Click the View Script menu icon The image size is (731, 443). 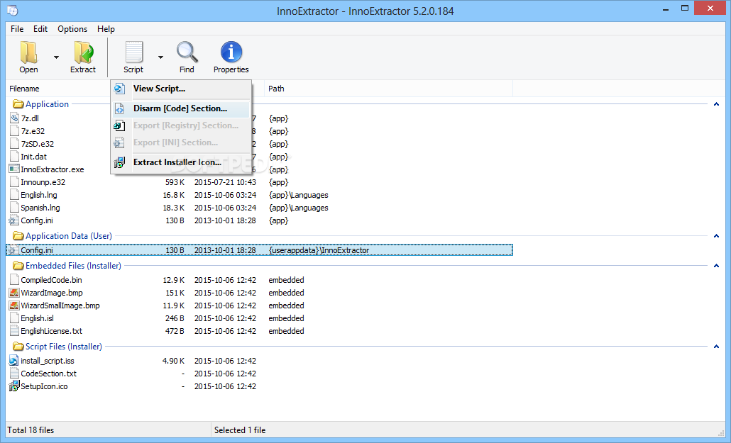tap(120, 89)
